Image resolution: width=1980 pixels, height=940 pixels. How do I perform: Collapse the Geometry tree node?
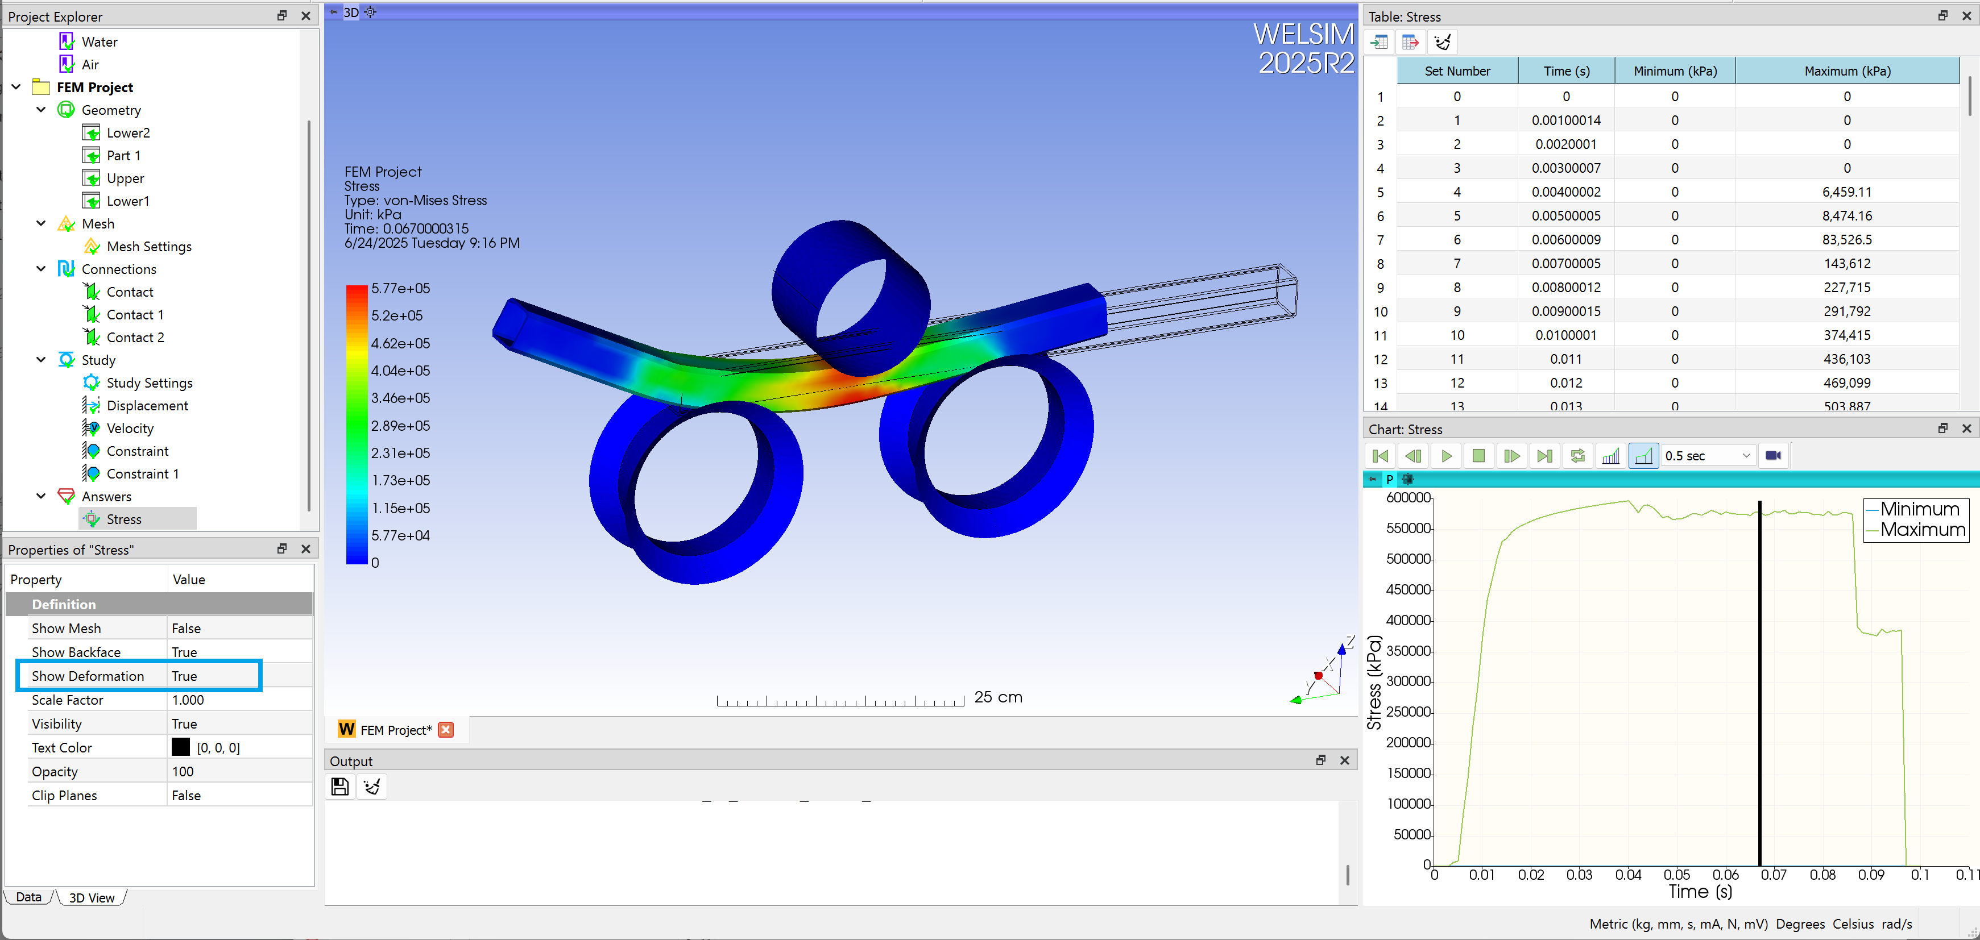(41, 110)
